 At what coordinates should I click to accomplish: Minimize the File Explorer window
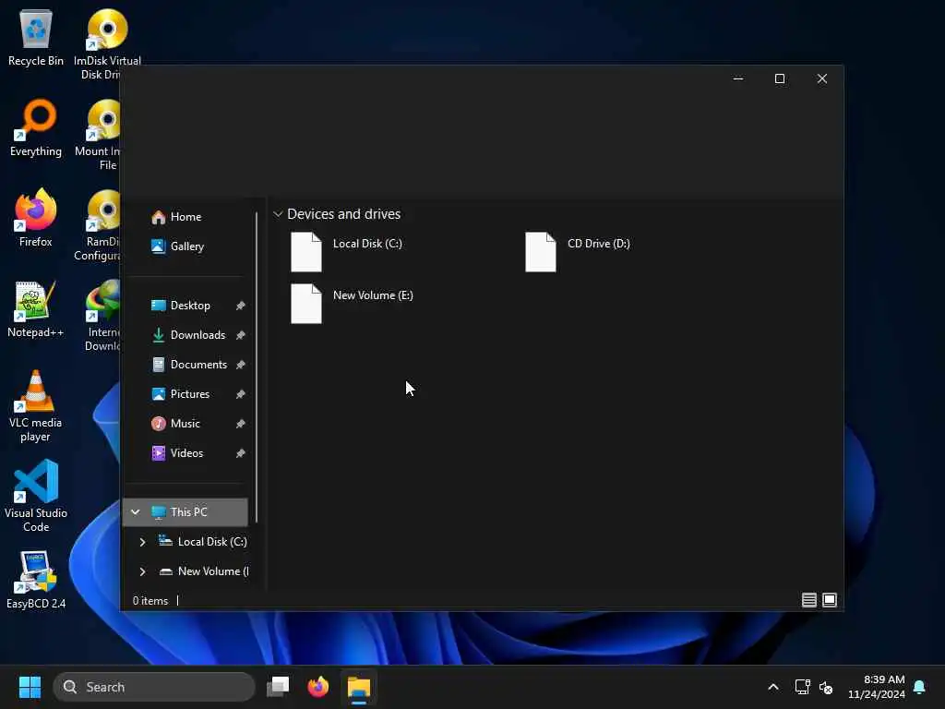point(738,79)
